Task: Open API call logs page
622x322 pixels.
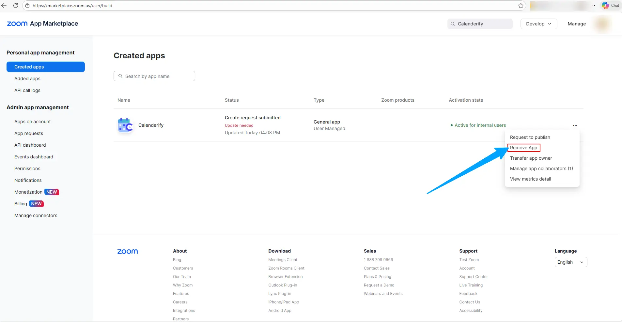Action: point(27,90)
